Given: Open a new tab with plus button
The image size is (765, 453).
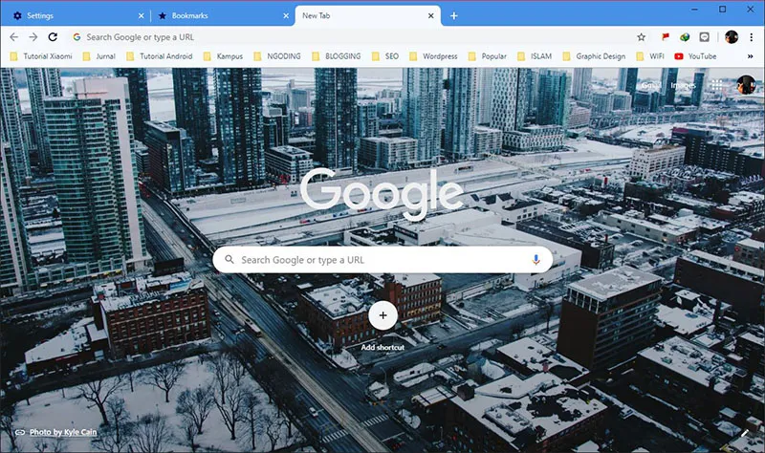Looking at the screenshot, I should pos(453,15).
